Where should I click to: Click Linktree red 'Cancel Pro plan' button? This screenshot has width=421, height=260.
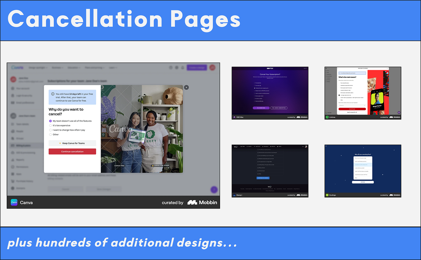tap(352, 109)
